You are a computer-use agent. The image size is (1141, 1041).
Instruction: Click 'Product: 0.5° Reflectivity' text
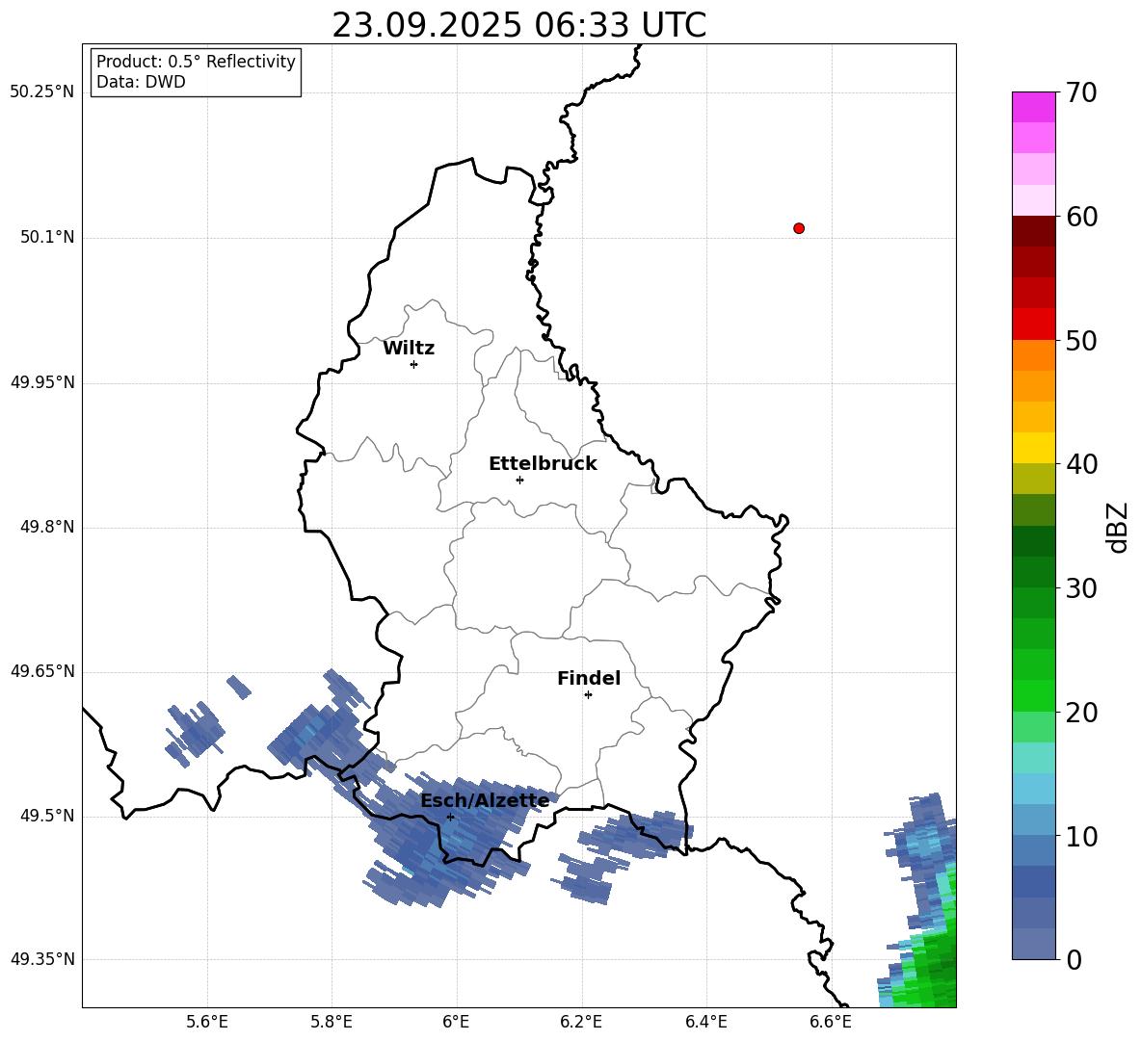[196, 62]
